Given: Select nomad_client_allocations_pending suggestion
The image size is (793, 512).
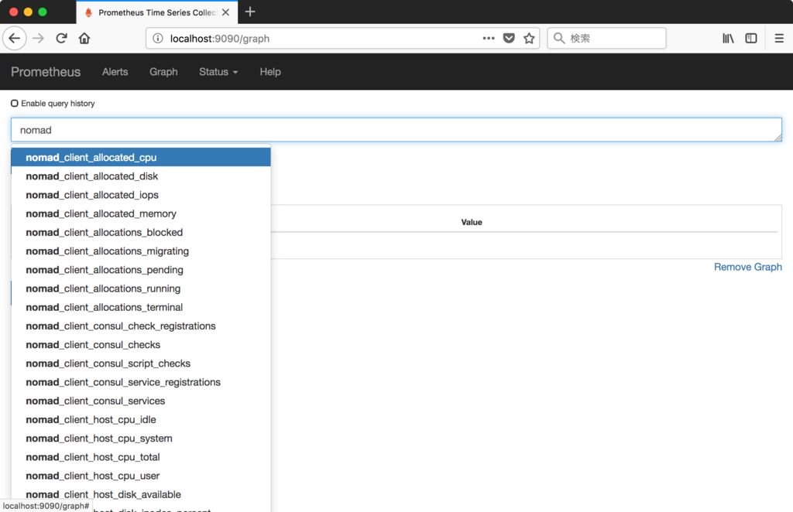Looking at the screenshot, I should click(141, 270).
